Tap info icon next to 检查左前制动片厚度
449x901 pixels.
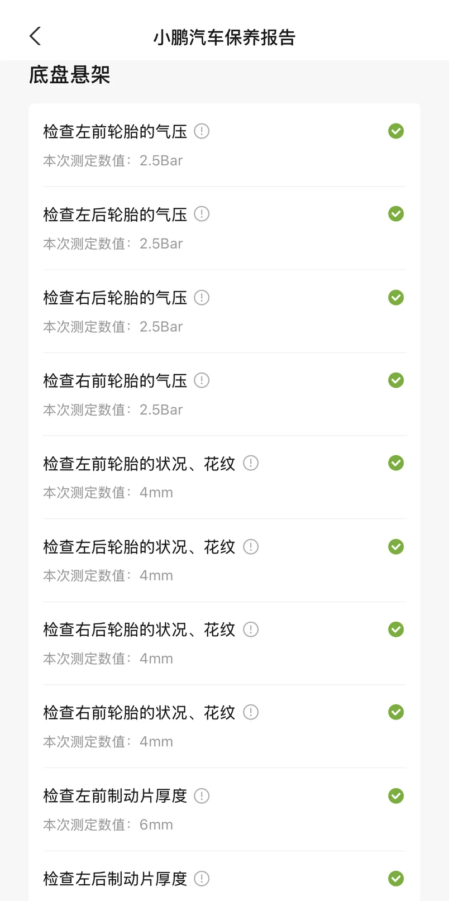[202, 796]
